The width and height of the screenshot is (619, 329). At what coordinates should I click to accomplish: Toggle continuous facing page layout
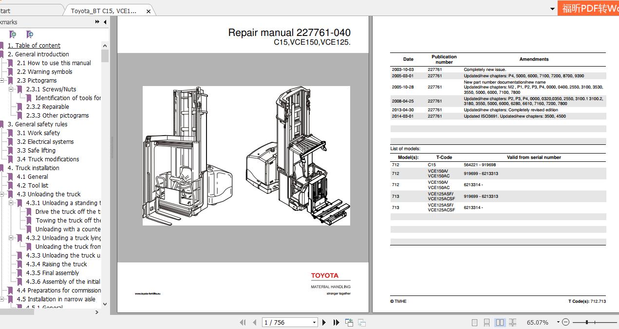(512, 322)
